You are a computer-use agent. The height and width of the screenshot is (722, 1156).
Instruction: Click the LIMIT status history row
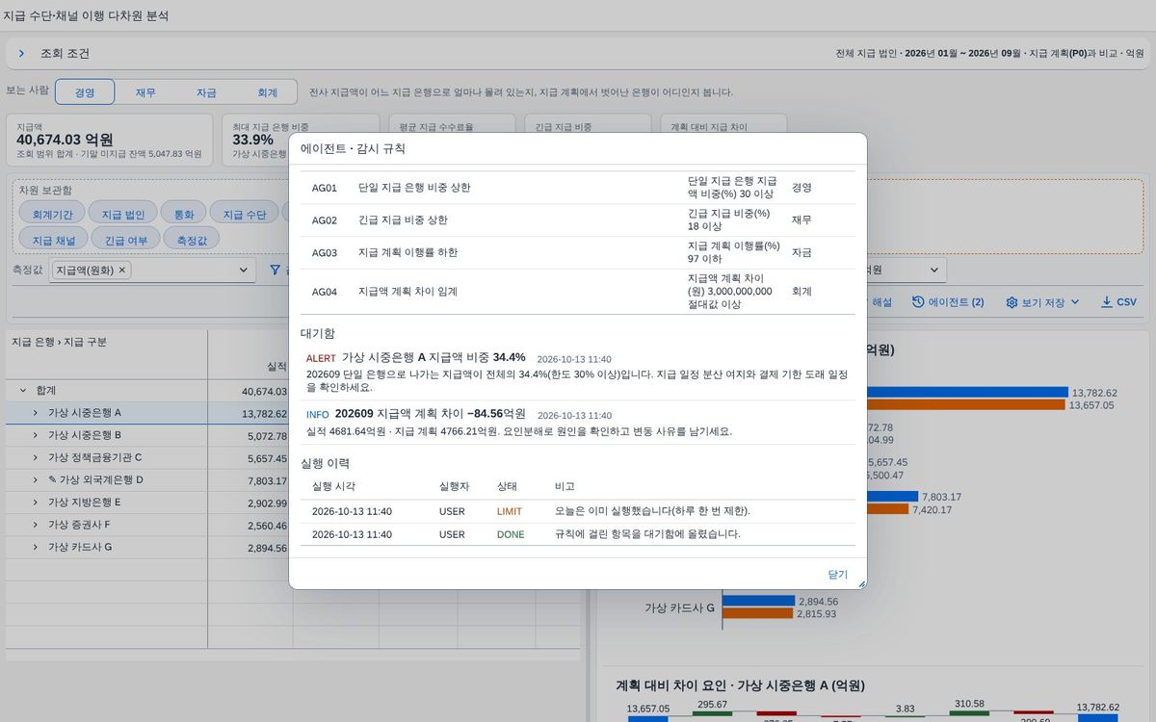tap(577, 510)
